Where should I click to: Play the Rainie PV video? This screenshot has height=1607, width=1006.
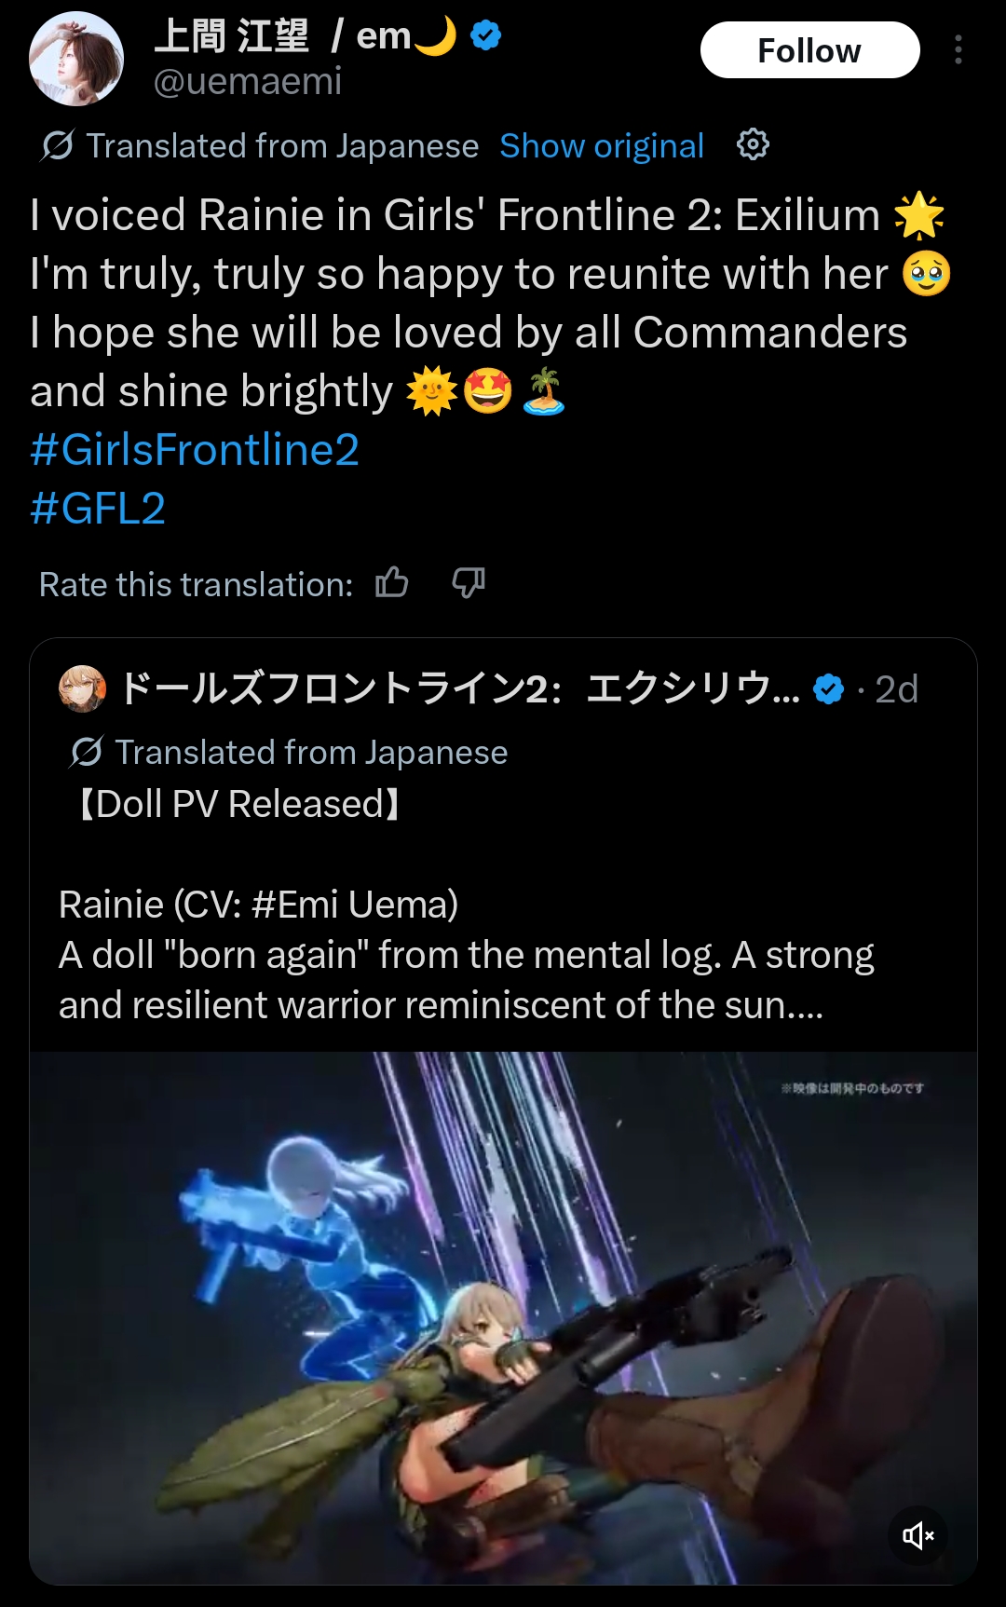point(503,1318)
